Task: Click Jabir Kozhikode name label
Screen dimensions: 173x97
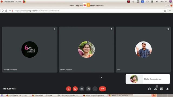Action: (10, 70)
